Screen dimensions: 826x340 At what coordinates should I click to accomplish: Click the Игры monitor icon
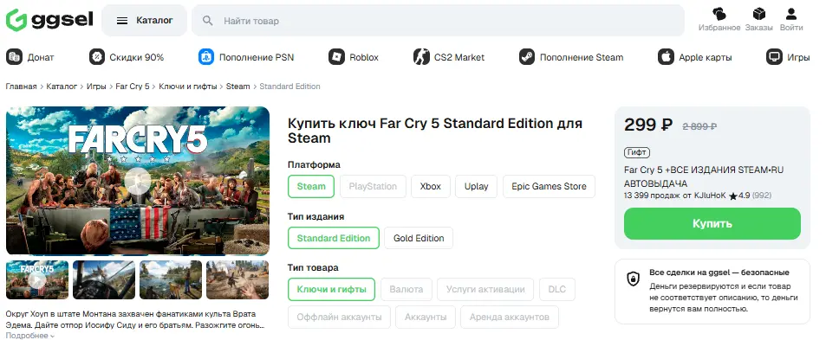click(x=774, y=57)
